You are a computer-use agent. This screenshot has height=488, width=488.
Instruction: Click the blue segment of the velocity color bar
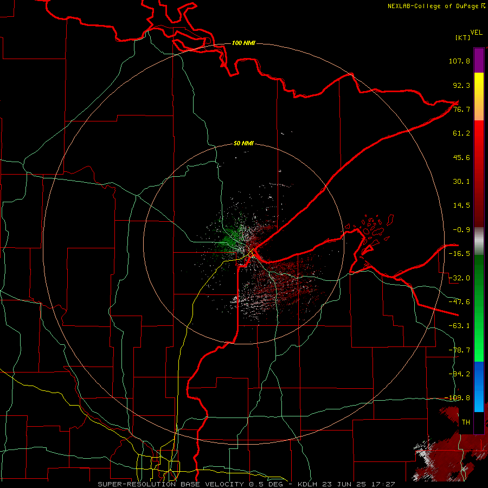pyautogui.click(x=479, y=387)
